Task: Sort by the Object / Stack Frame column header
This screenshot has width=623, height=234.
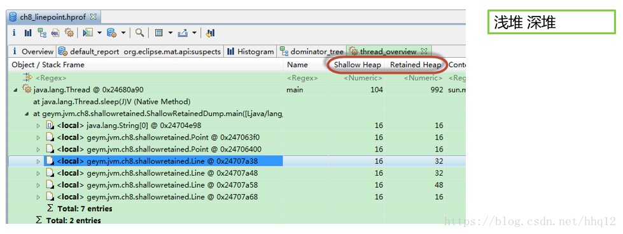Action: click(145, 65)
